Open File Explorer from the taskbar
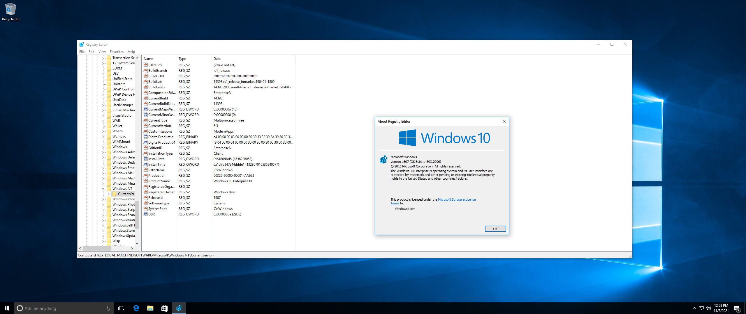The image size is (746, 314). click(150, 308)
